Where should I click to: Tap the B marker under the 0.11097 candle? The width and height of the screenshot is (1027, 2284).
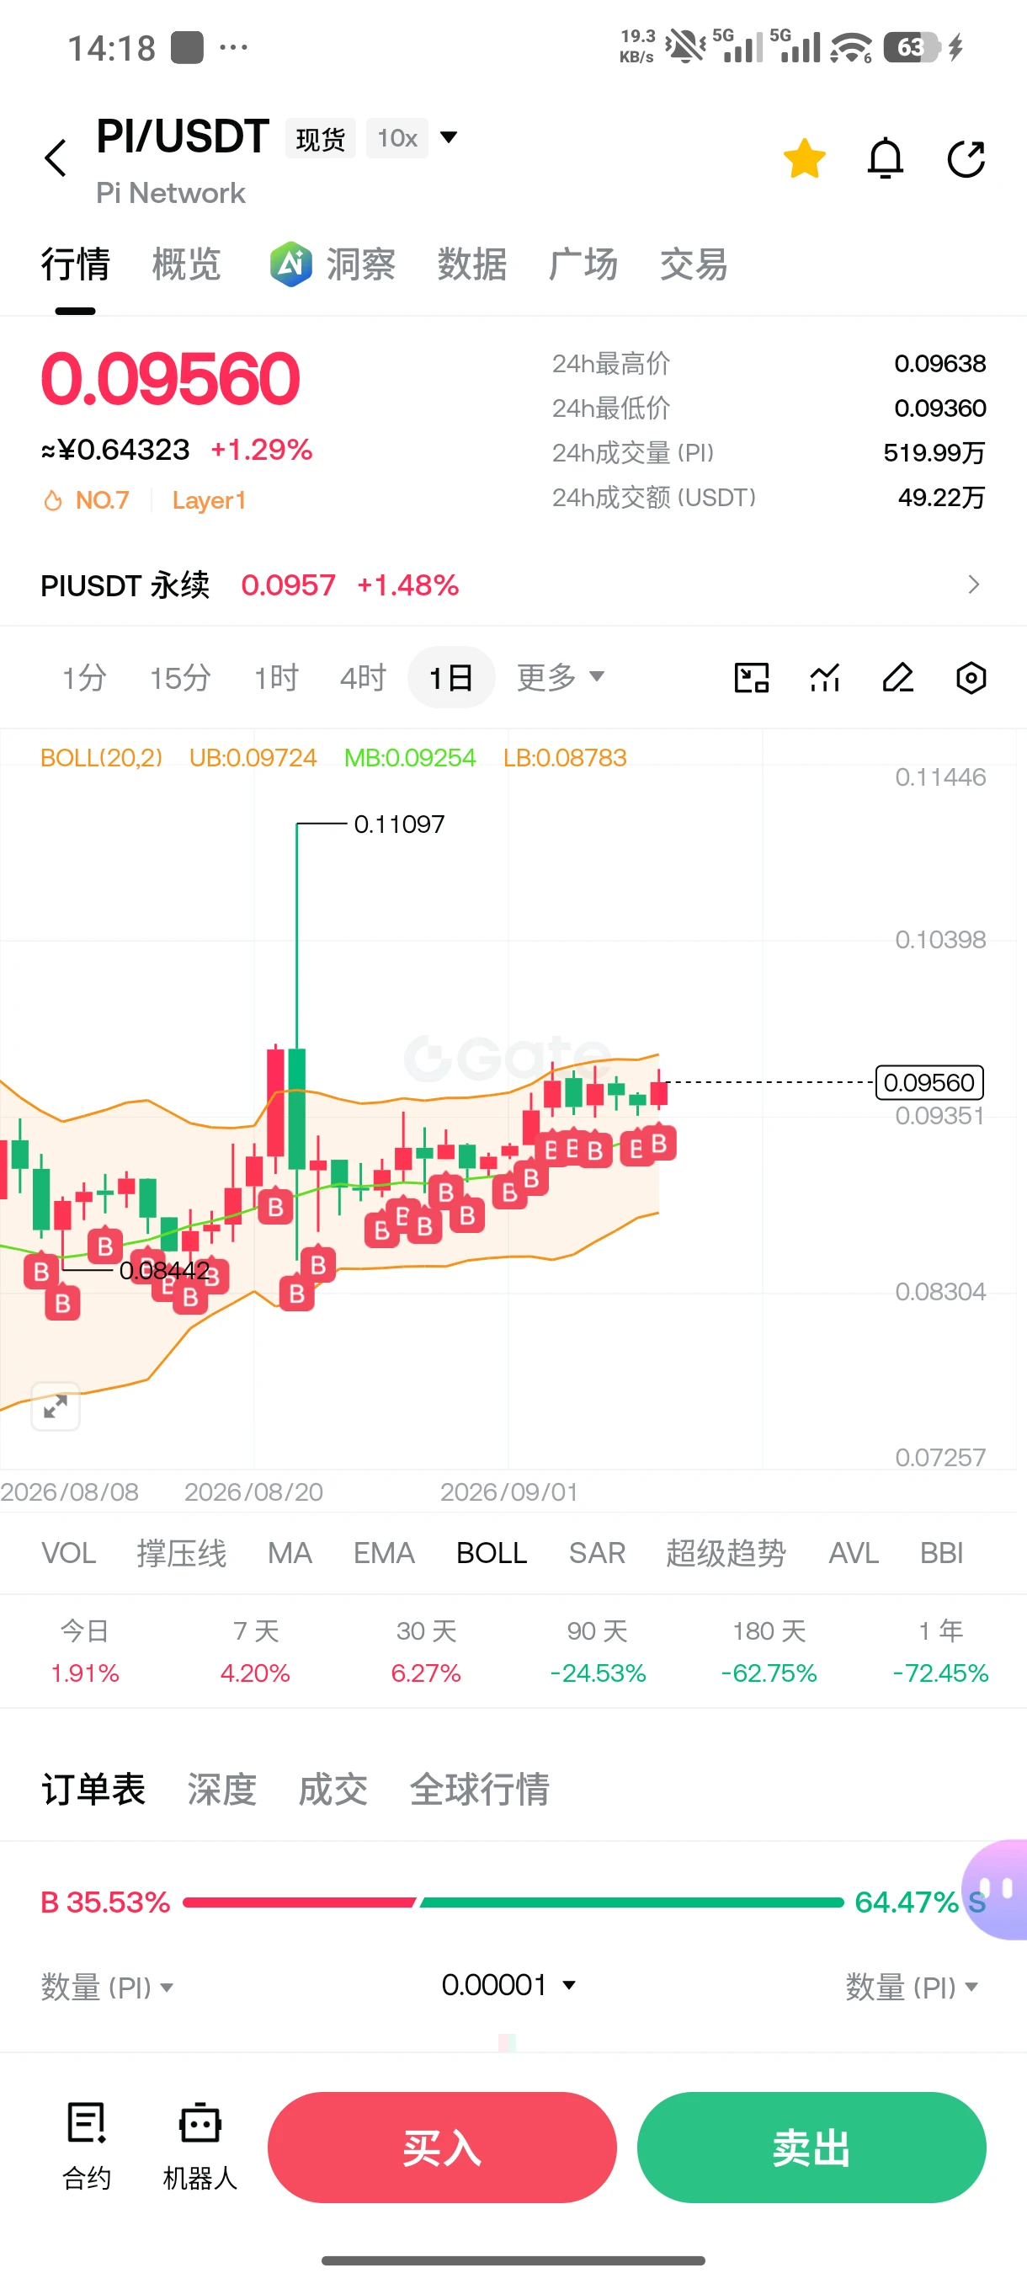click(297, 1294)
